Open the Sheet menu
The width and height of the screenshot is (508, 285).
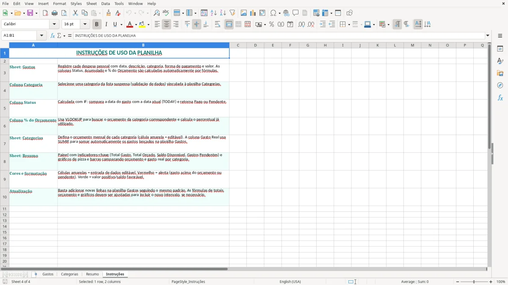click(91, 3)
